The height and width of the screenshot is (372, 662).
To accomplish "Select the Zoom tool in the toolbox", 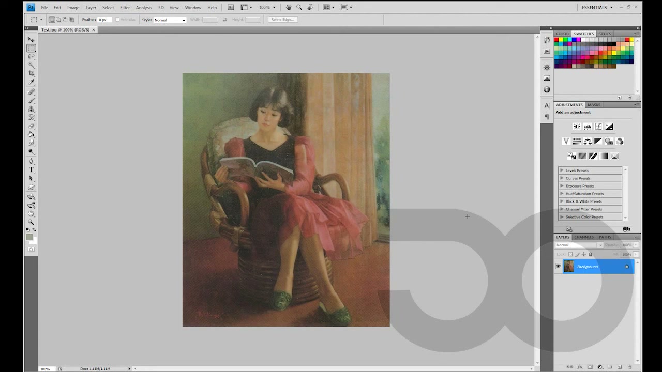I will coord(31,222).
